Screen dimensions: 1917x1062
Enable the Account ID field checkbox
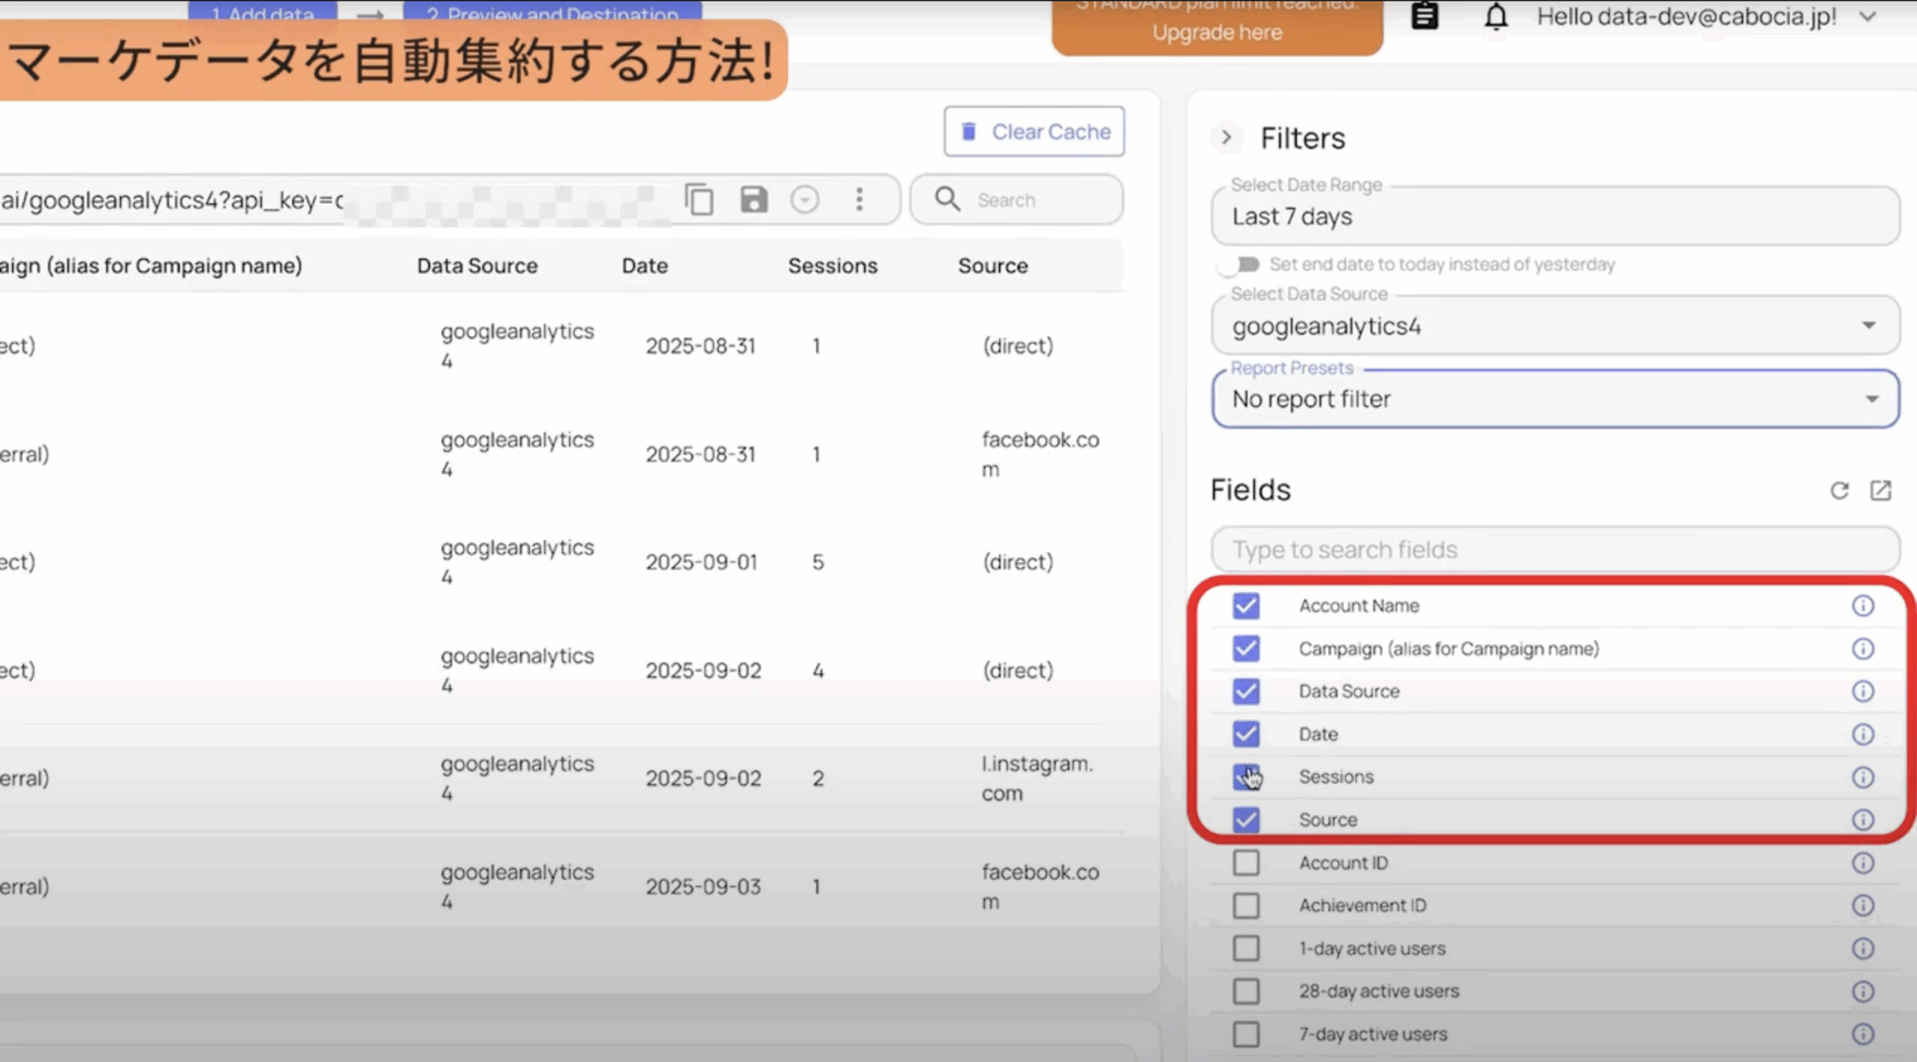pyautogui.click(x=1246, y=863)
